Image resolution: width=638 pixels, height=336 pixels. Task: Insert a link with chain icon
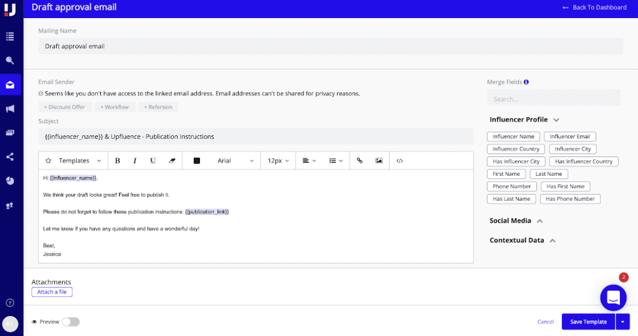click(359, 161)
